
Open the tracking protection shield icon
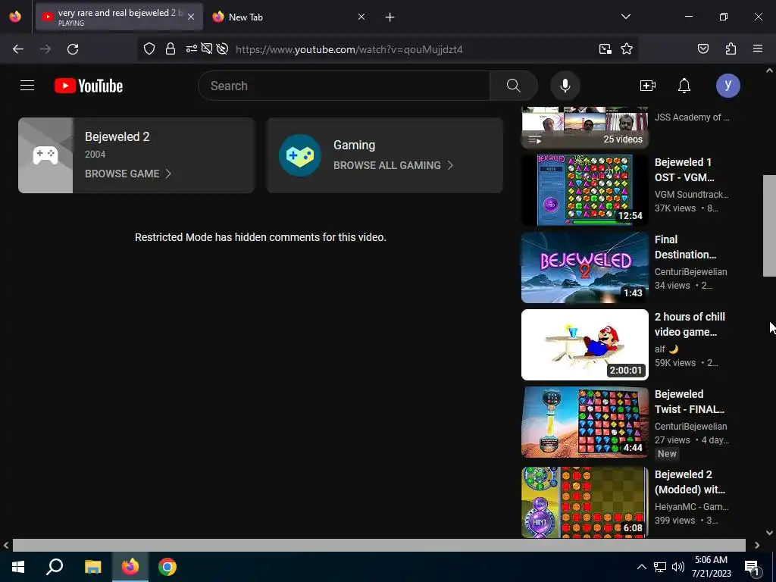click(149, 49)
